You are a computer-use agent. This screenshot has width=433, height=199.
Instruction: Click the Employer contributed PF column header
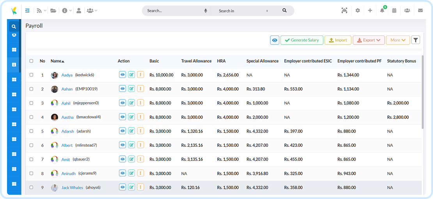(x=360, y=61)
